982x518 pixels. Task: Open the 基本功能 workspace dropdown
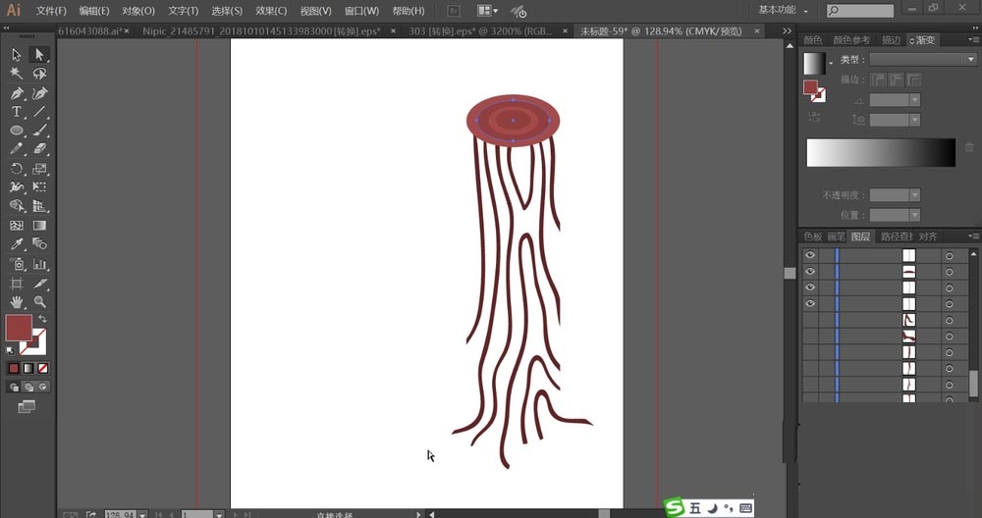(x=783, y=10)
